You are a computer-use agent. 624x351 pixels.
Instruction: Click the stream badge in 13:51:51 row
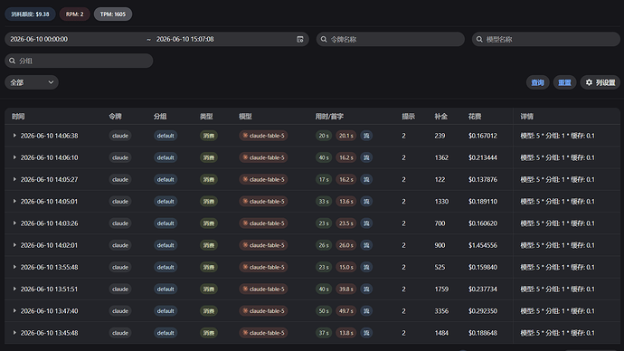coord(366,289)
